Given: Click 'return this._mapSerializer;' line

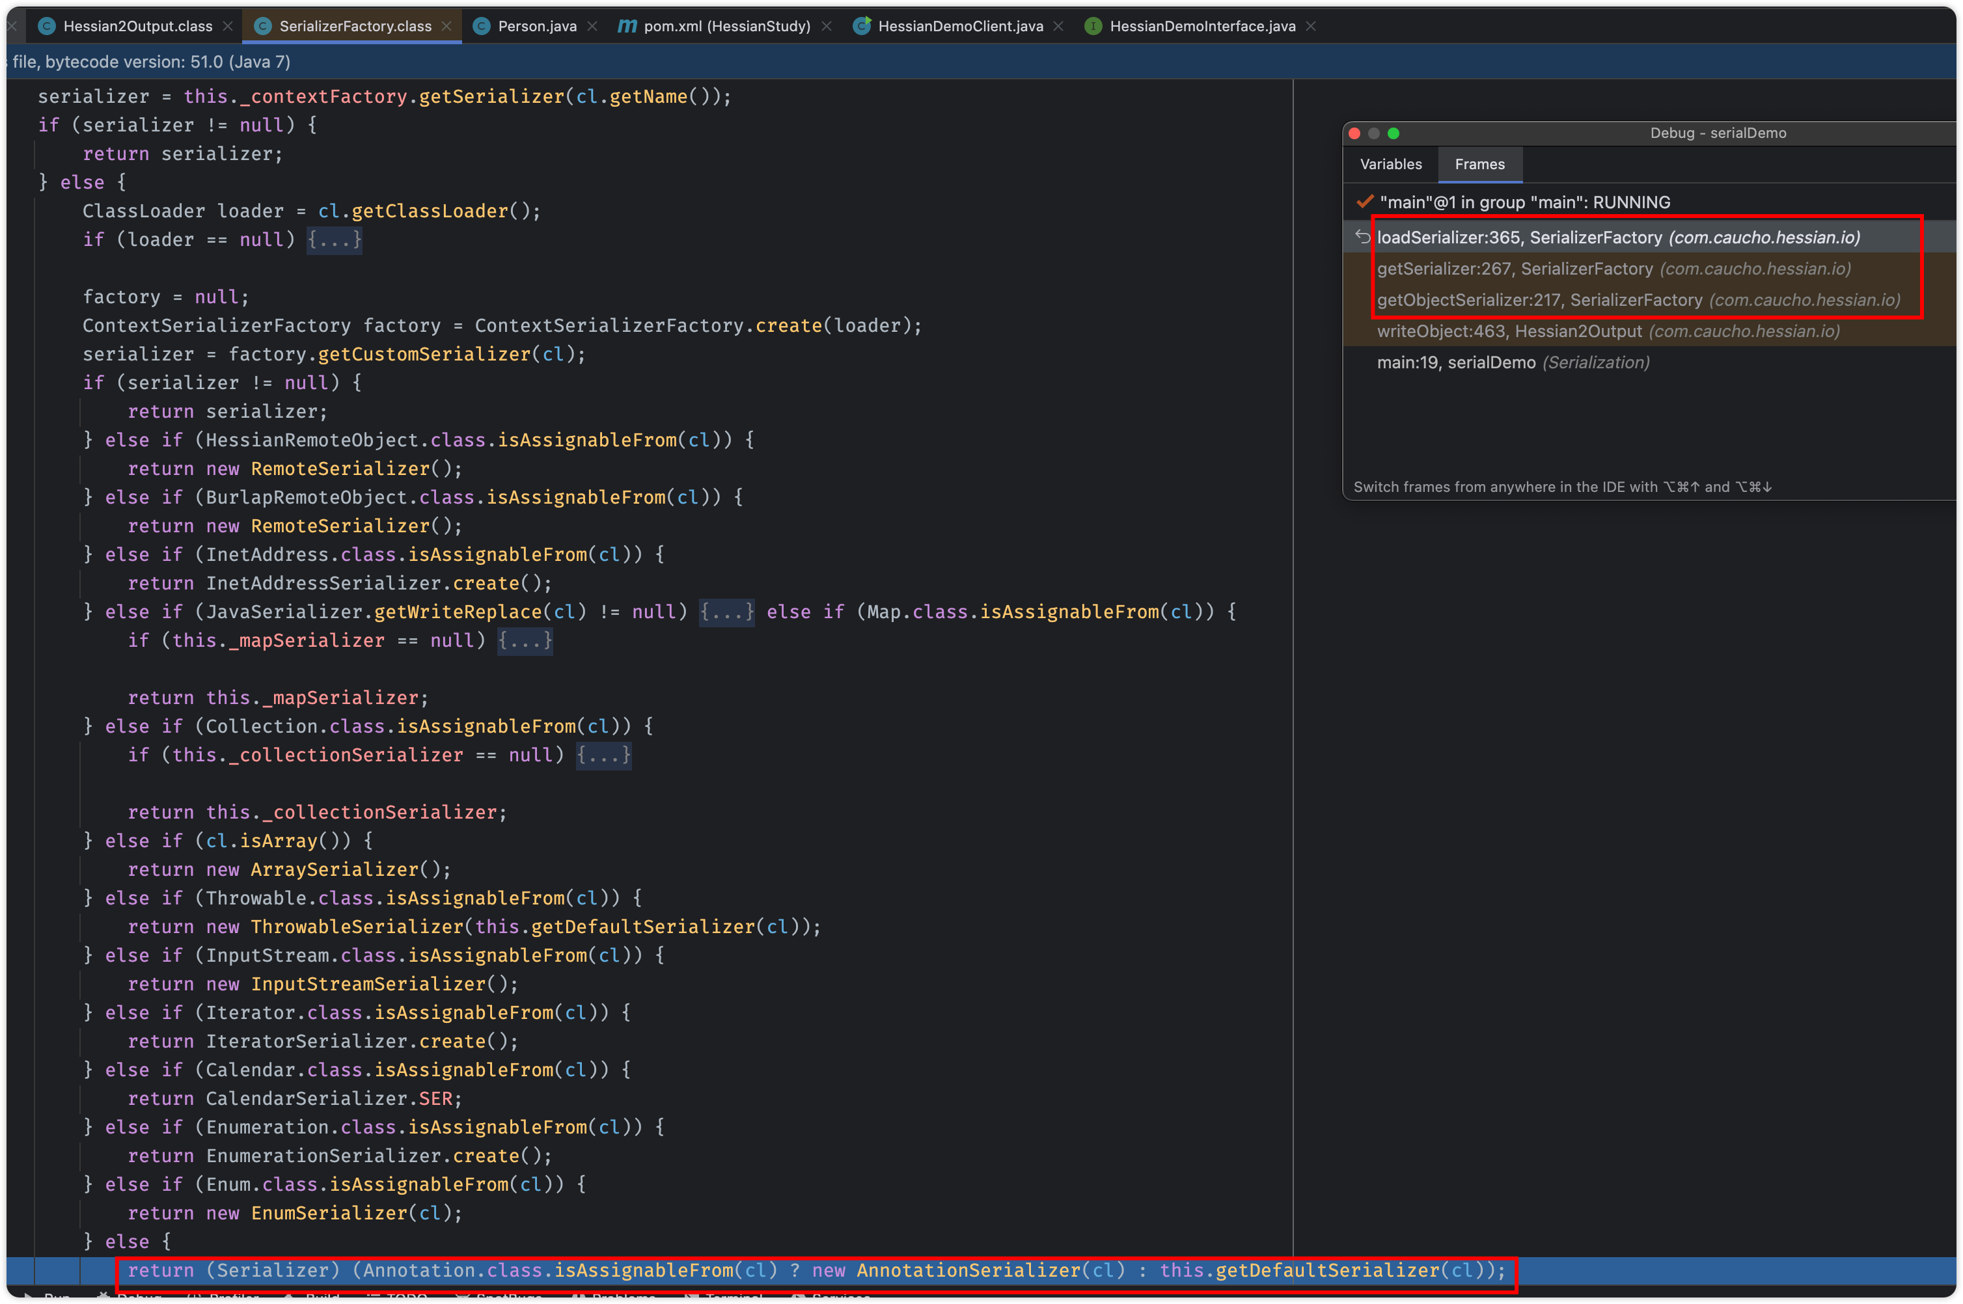Looking at the screenshot, I should tap(278, 698).
